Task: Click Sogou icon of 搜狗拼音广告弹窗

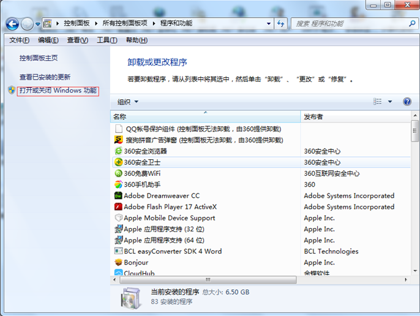Action: coord(118,140)
